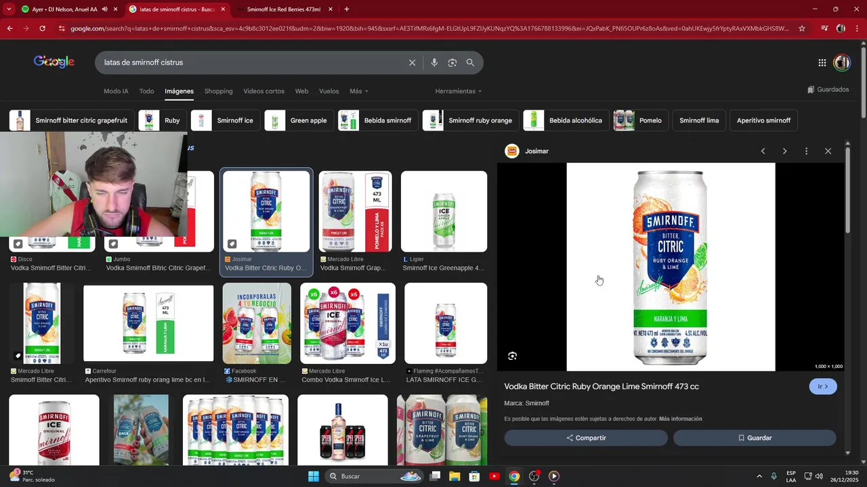This screenshot has width=867, height=487.
Task: Open Herramientas dropdown
Action: coord(459,91)
